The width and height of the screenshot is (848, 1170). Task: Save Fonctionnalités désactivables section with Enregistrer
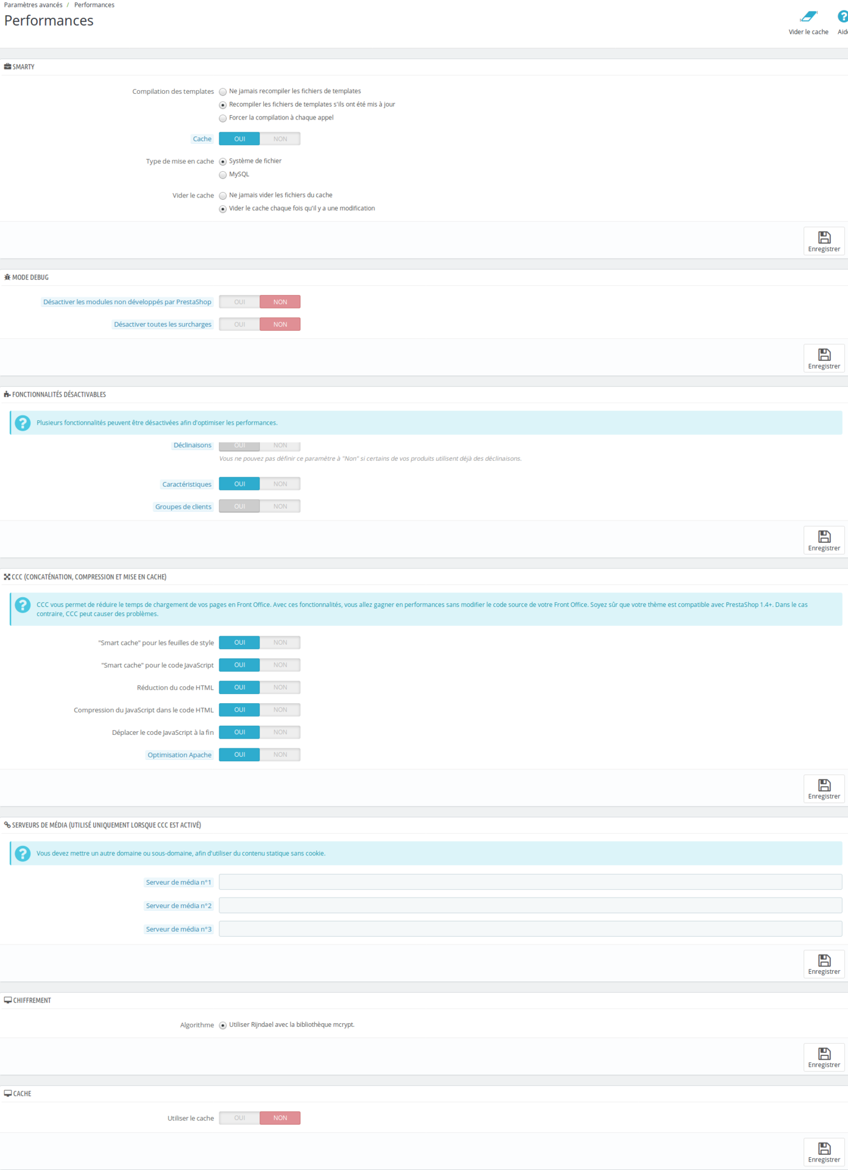[x=824, y=541]
